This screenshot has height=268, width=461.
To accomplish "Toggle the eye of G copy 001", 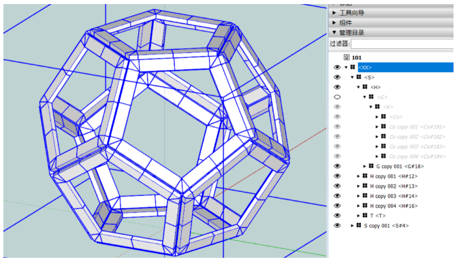I will [337, 166].
